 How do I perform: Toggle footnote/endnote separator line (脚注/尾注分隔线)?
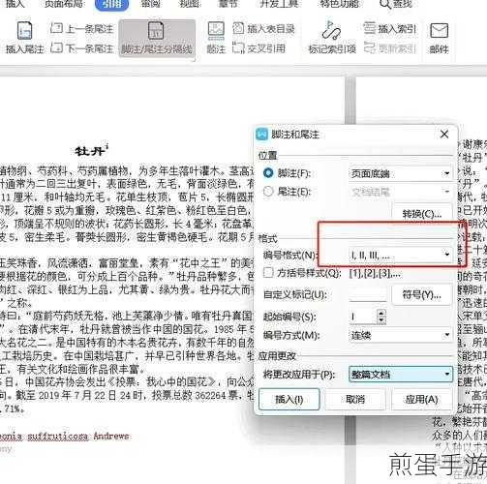tap(157, 39)
